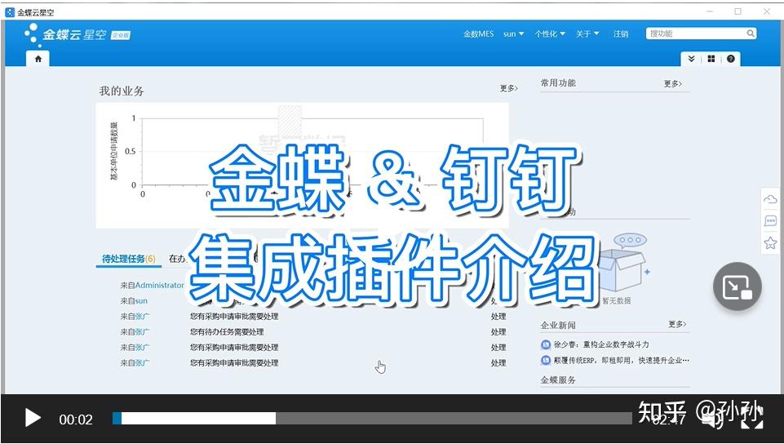Image resolution: width=784 pixels, height=444 pixels.
Task: Click the Administrator sender link
Action: 160,285
